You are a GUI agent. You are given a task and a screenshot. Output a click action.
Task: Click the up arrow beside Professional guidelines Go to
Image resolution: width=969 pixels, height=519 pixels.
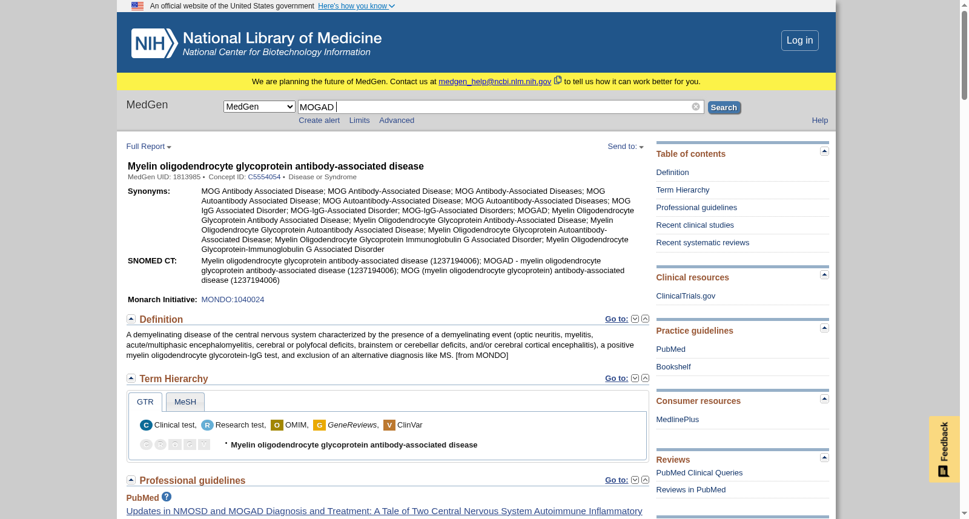tap(645, 480)
